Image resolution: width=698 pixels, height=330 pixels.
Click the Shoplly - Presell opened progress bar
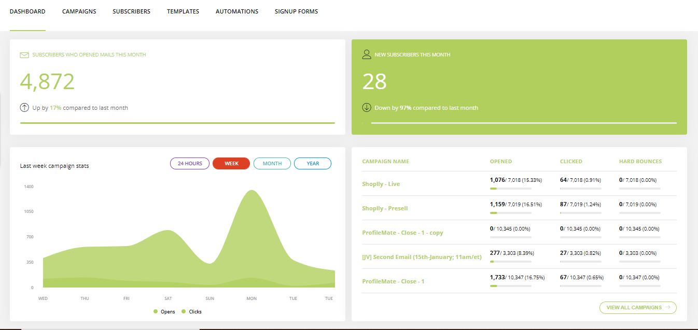point(511,213)
